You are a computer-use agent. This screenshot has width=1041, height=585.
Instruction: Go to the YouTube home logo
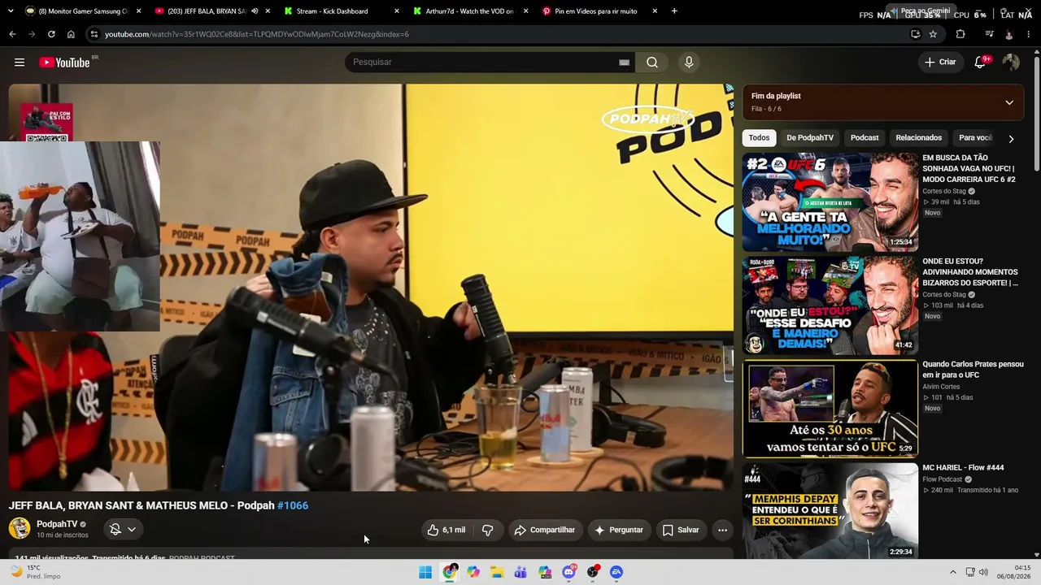pos(64,63)
